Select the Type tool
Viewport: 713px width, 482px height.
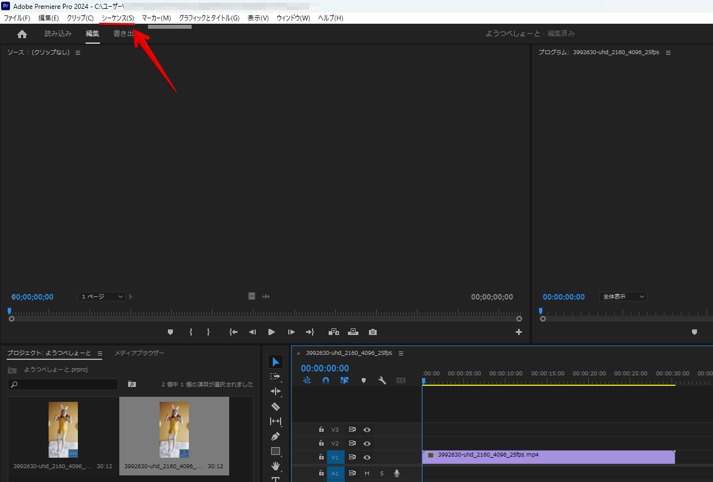(276, 480)
